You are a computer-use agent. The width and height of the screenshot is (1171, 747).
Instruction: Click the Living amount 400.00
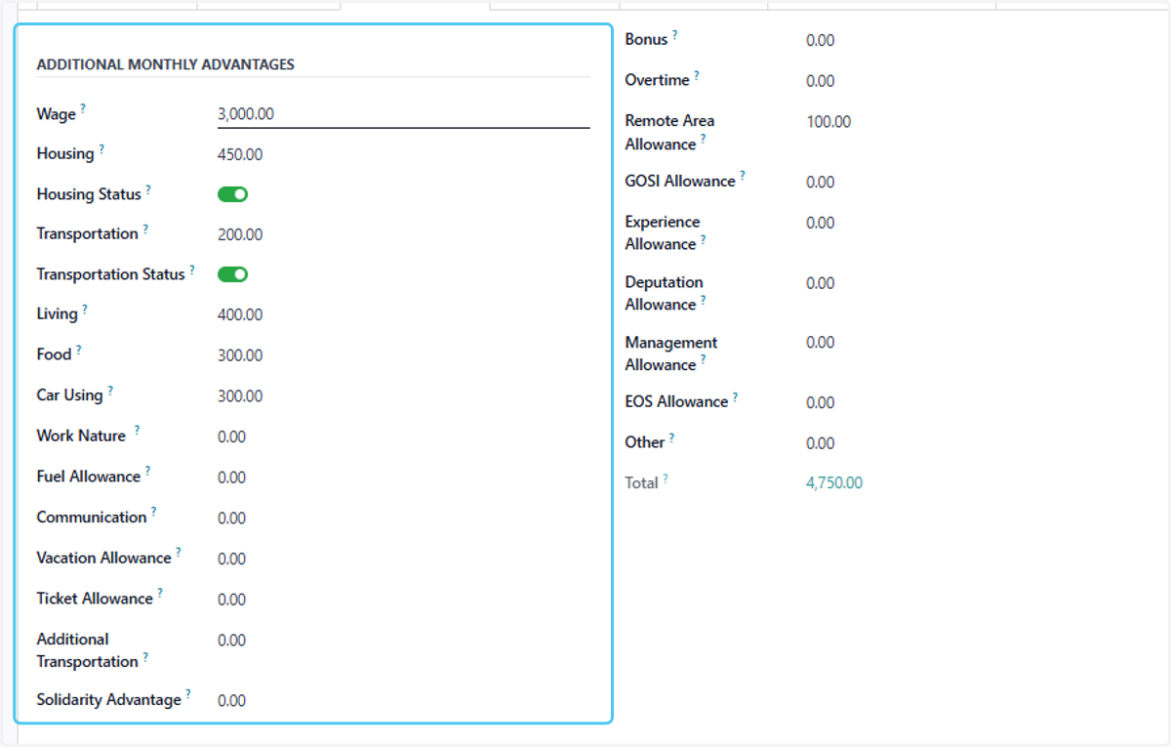coord(240,314)
